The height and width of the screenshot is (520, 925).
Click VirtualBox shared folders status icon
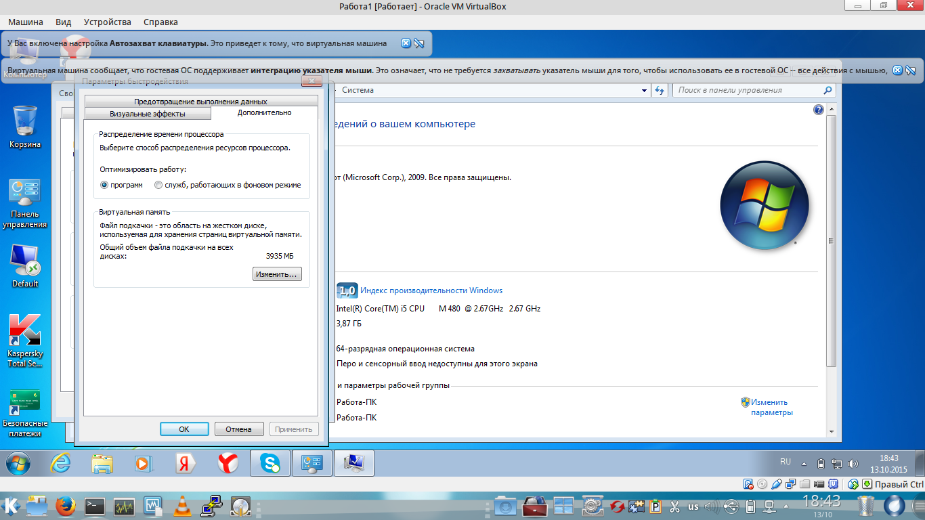point(805,484)
